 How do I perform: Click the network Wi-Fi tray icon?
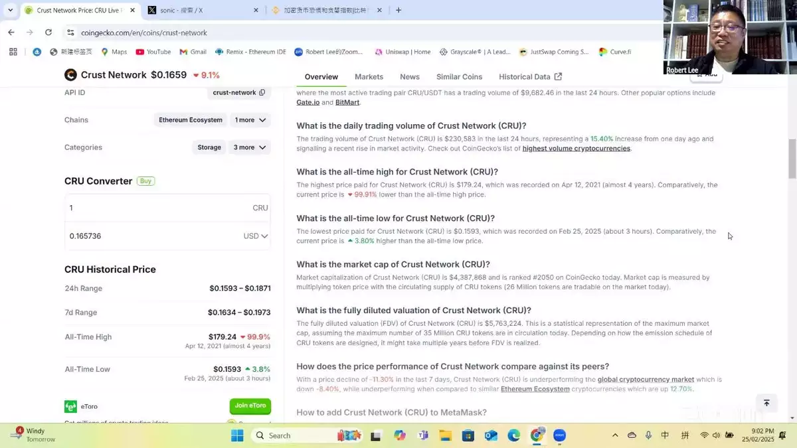(x=704, y=435)
